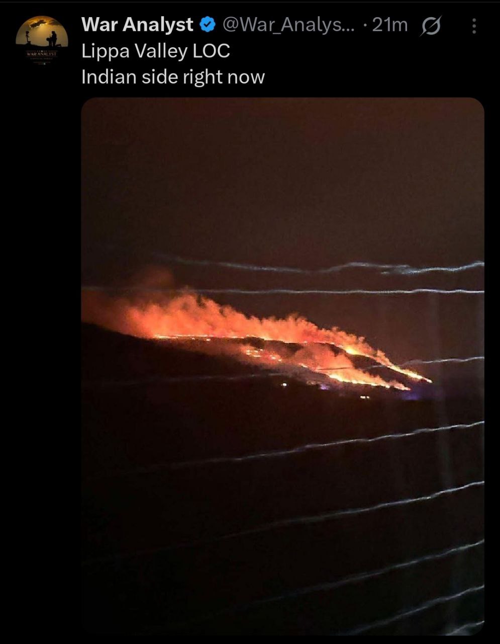Click the small white lights below fire
This screenshot has height=644, width=500.
point(284,385)
